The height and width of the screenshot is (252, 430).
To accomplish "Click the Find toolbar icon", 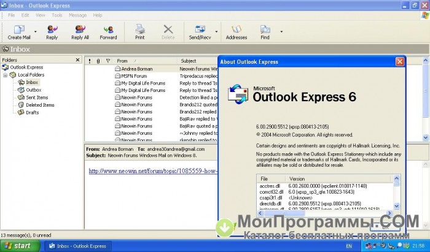I will (x=265, y=29).
